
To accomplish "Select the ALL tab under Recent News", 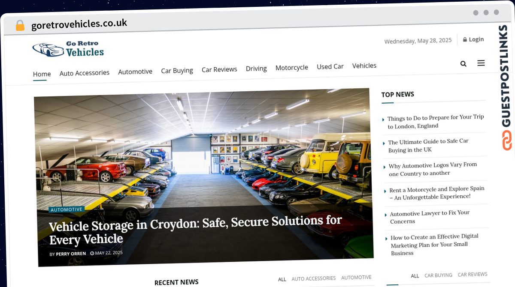I will (282, 279).
